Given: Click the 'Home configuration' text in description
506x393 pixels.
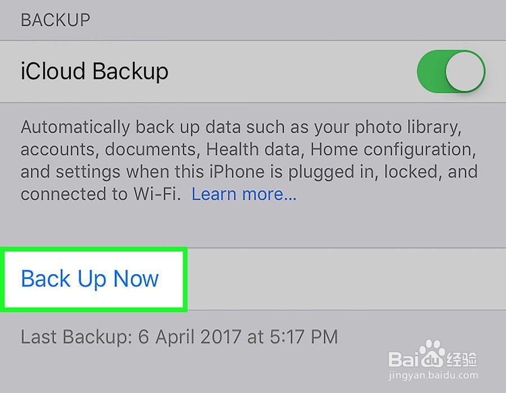Looking at the screenshot, I should click(x=390, y=150).
